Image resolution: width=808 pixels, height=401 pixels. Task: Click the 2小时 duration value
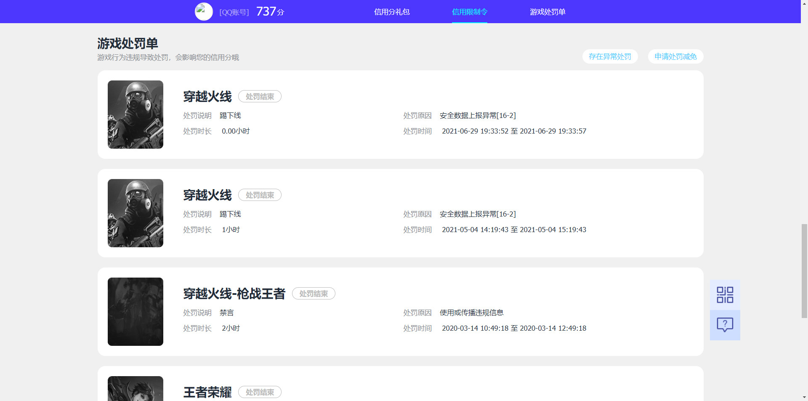[231, 328]
